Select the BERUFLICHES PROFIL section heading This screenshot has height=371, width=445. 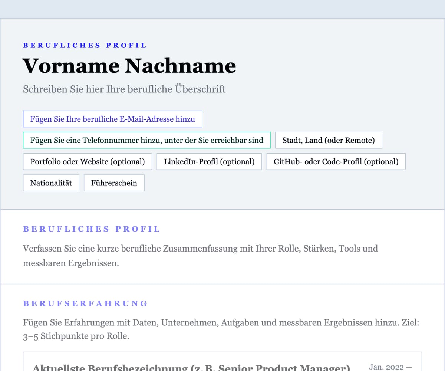click(x=91, y=229)
